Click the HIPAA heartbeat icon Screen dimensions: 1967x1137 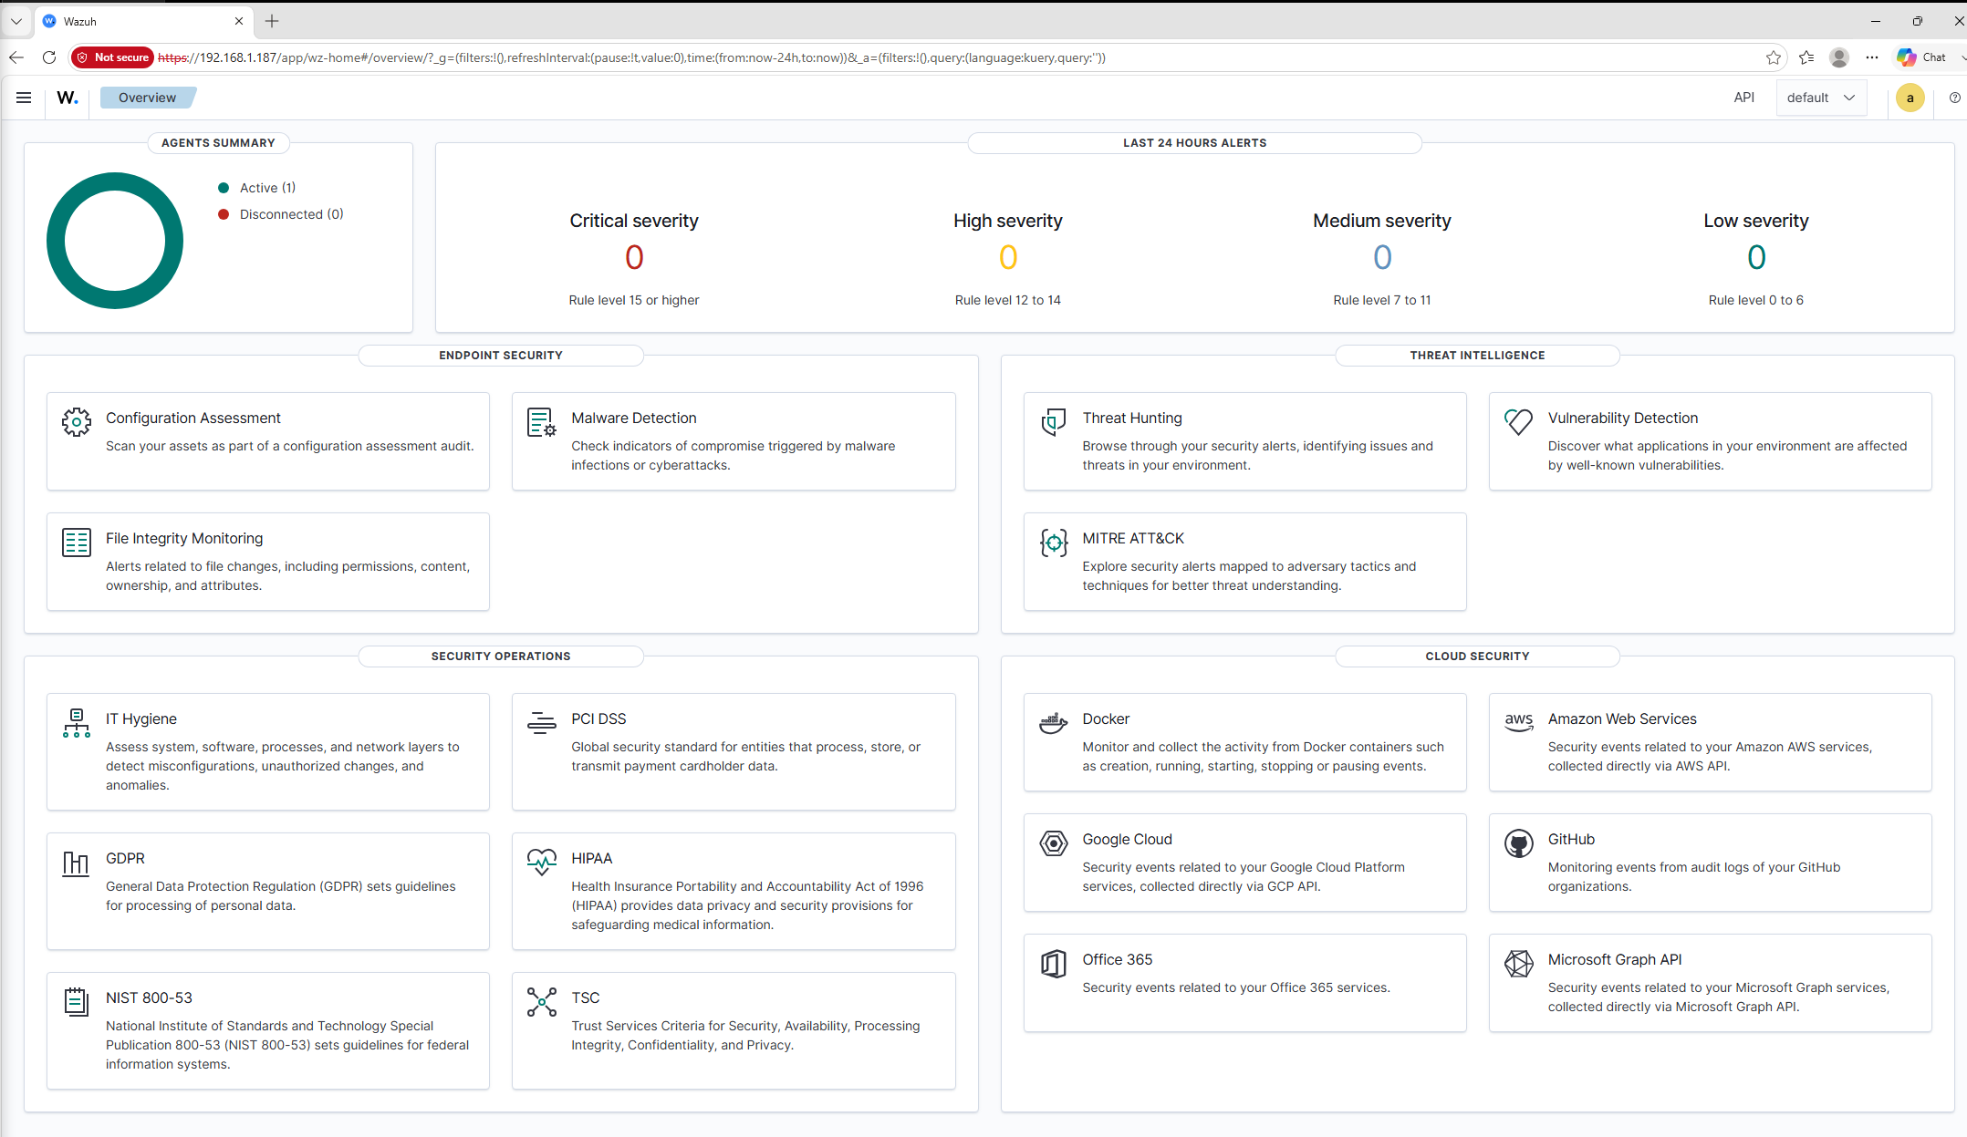click(x=542, y=863)
